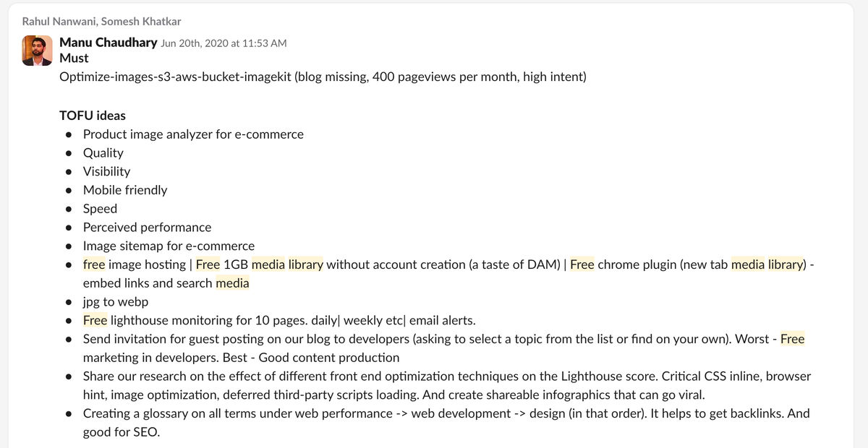Click the "Visibility" bullet item
The width and height of the screenshot is (868, 448).
point(106,171)
